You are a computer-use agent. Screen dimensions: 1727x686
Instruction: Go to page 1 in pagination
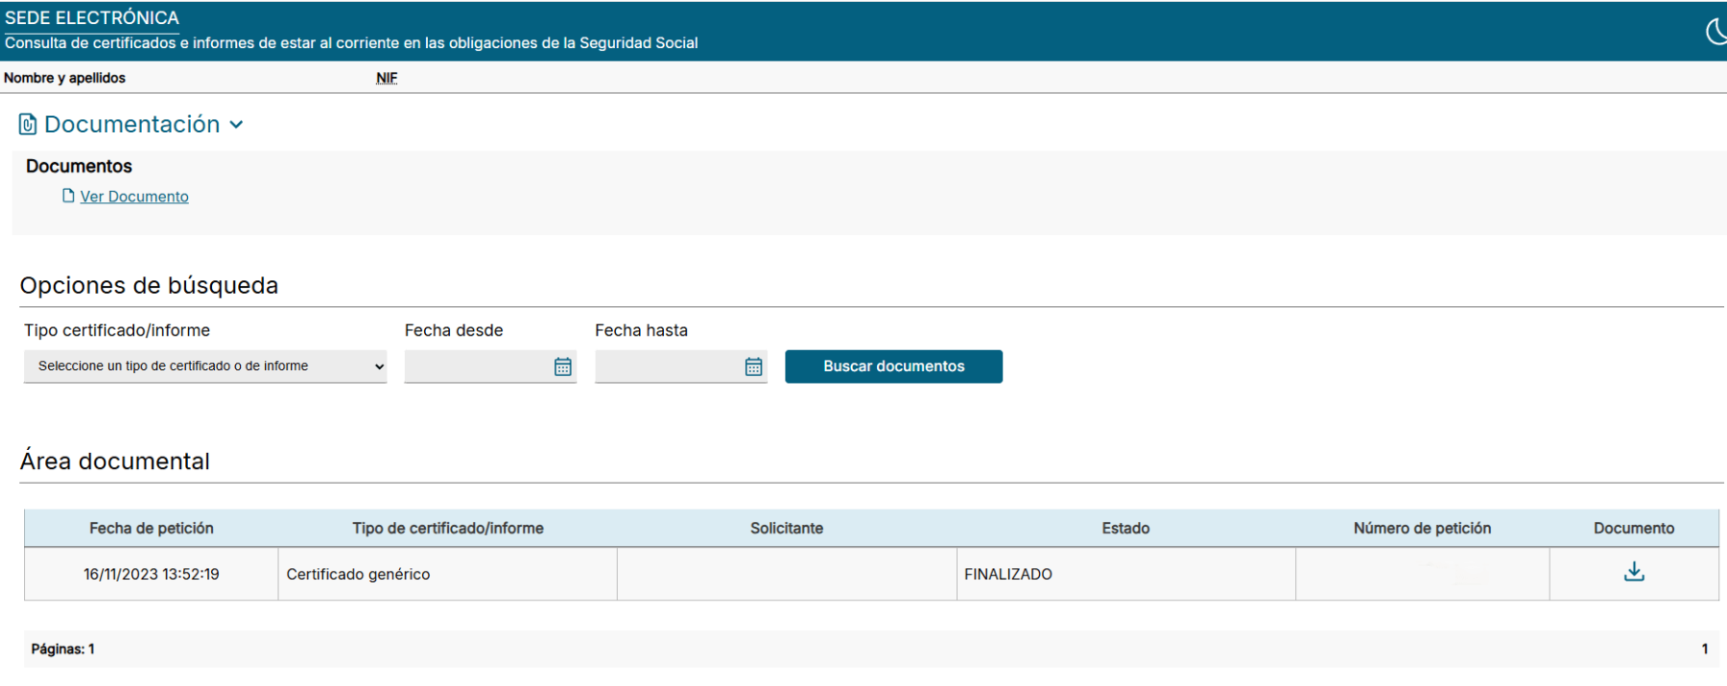(x=1704, y=650)
